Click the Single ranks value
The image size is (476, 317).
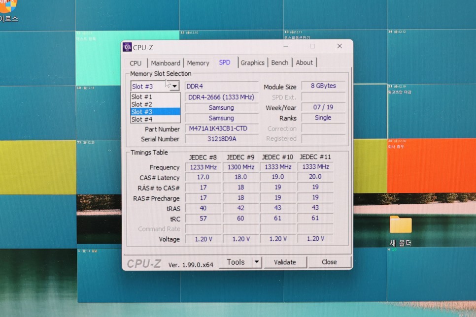[x=323, y=117]
